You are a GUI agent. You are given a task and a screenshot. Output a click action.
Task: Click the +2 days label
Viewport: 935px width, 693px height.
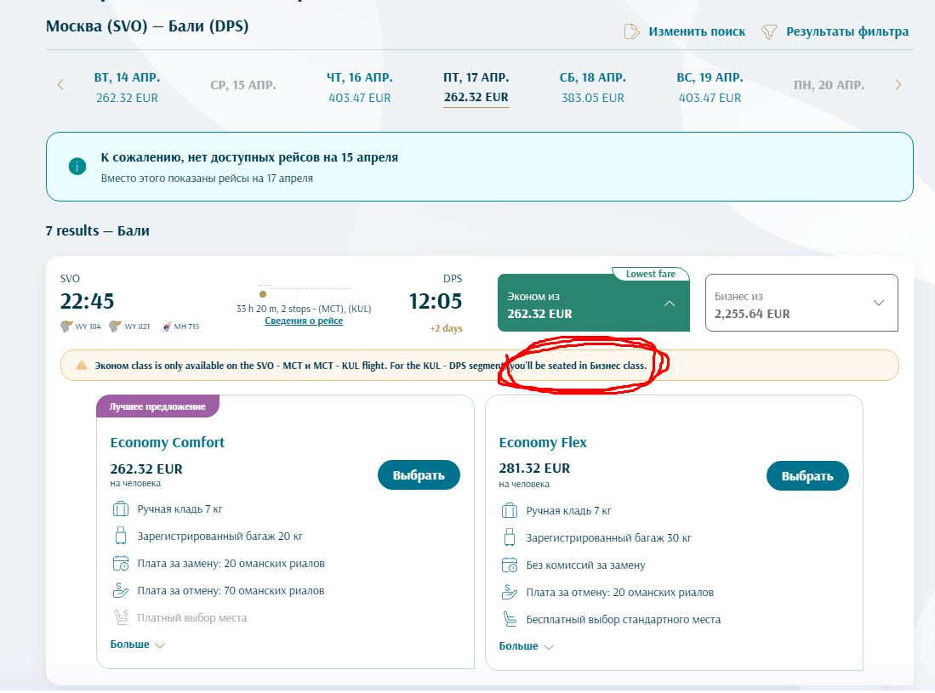click(x=446, y=328)
